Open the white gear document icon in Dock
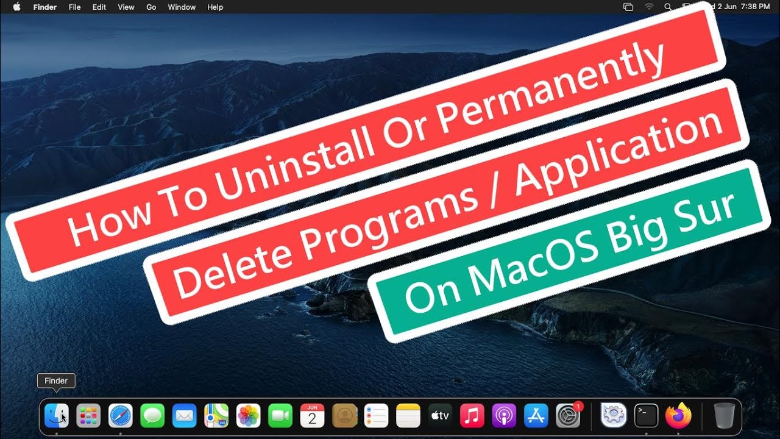The height and width of the screenshot is (439, 780). [x=614, y=416]
